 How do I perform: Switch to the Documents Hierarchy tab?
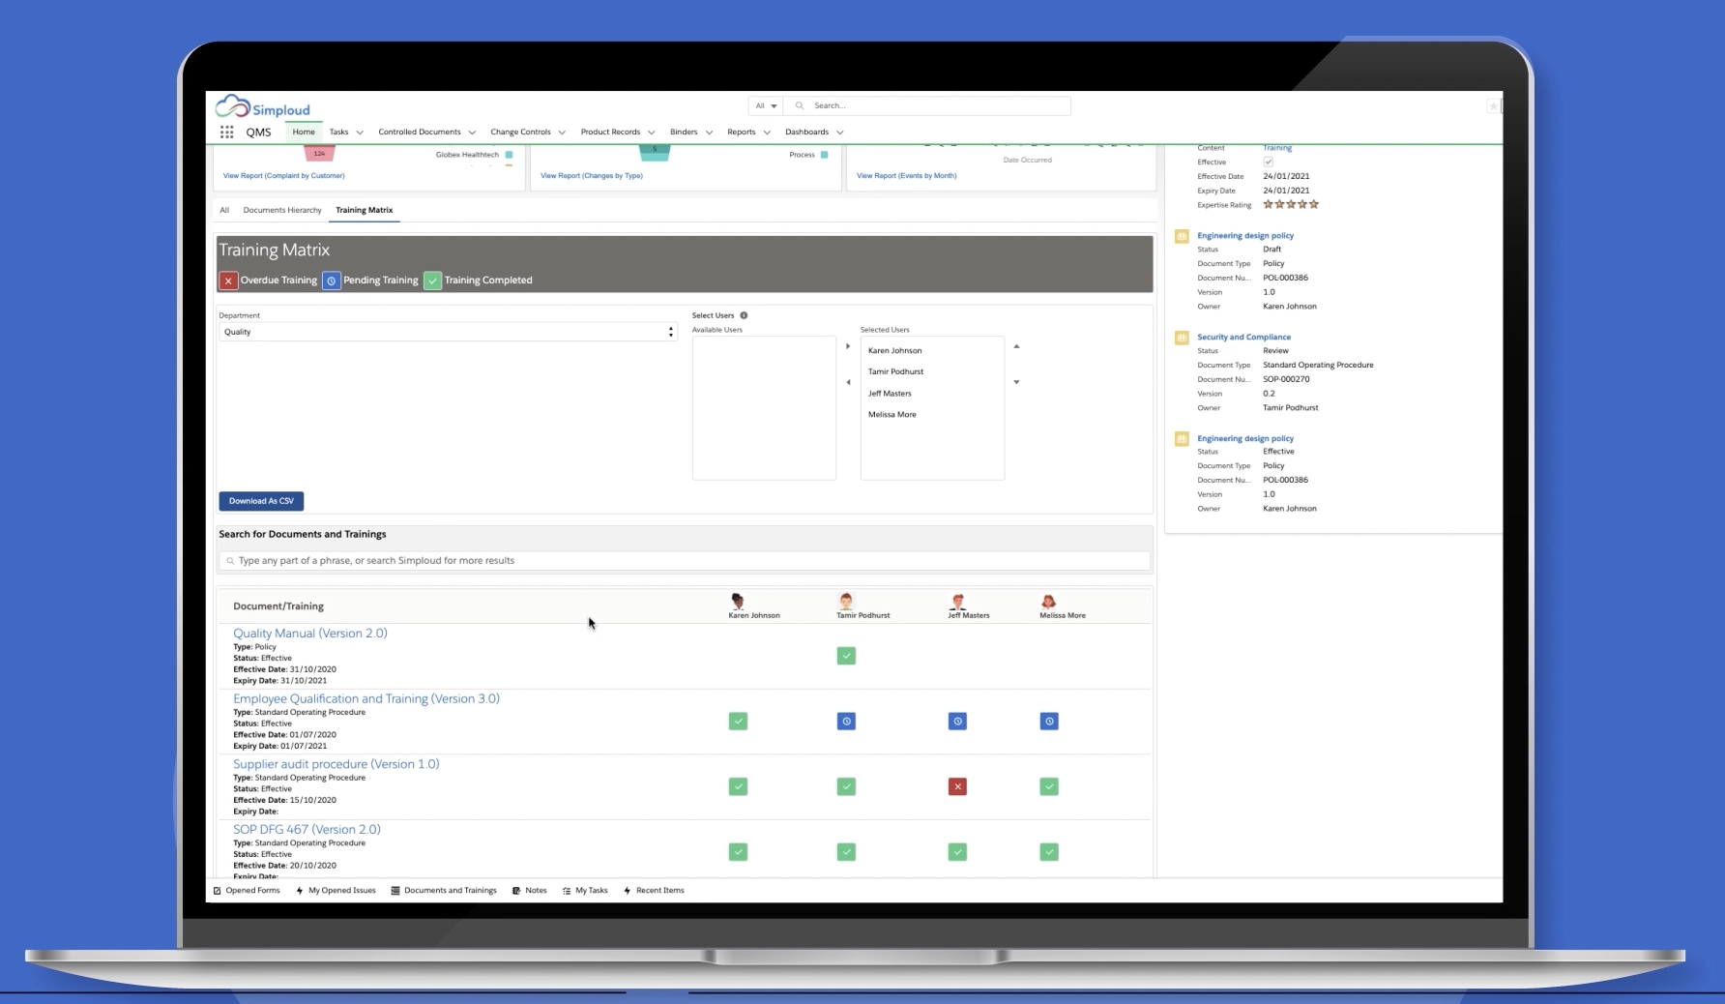point(282,210)
